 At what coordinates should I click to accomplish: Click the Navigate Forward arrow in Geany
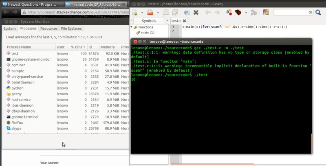(217, 13)
